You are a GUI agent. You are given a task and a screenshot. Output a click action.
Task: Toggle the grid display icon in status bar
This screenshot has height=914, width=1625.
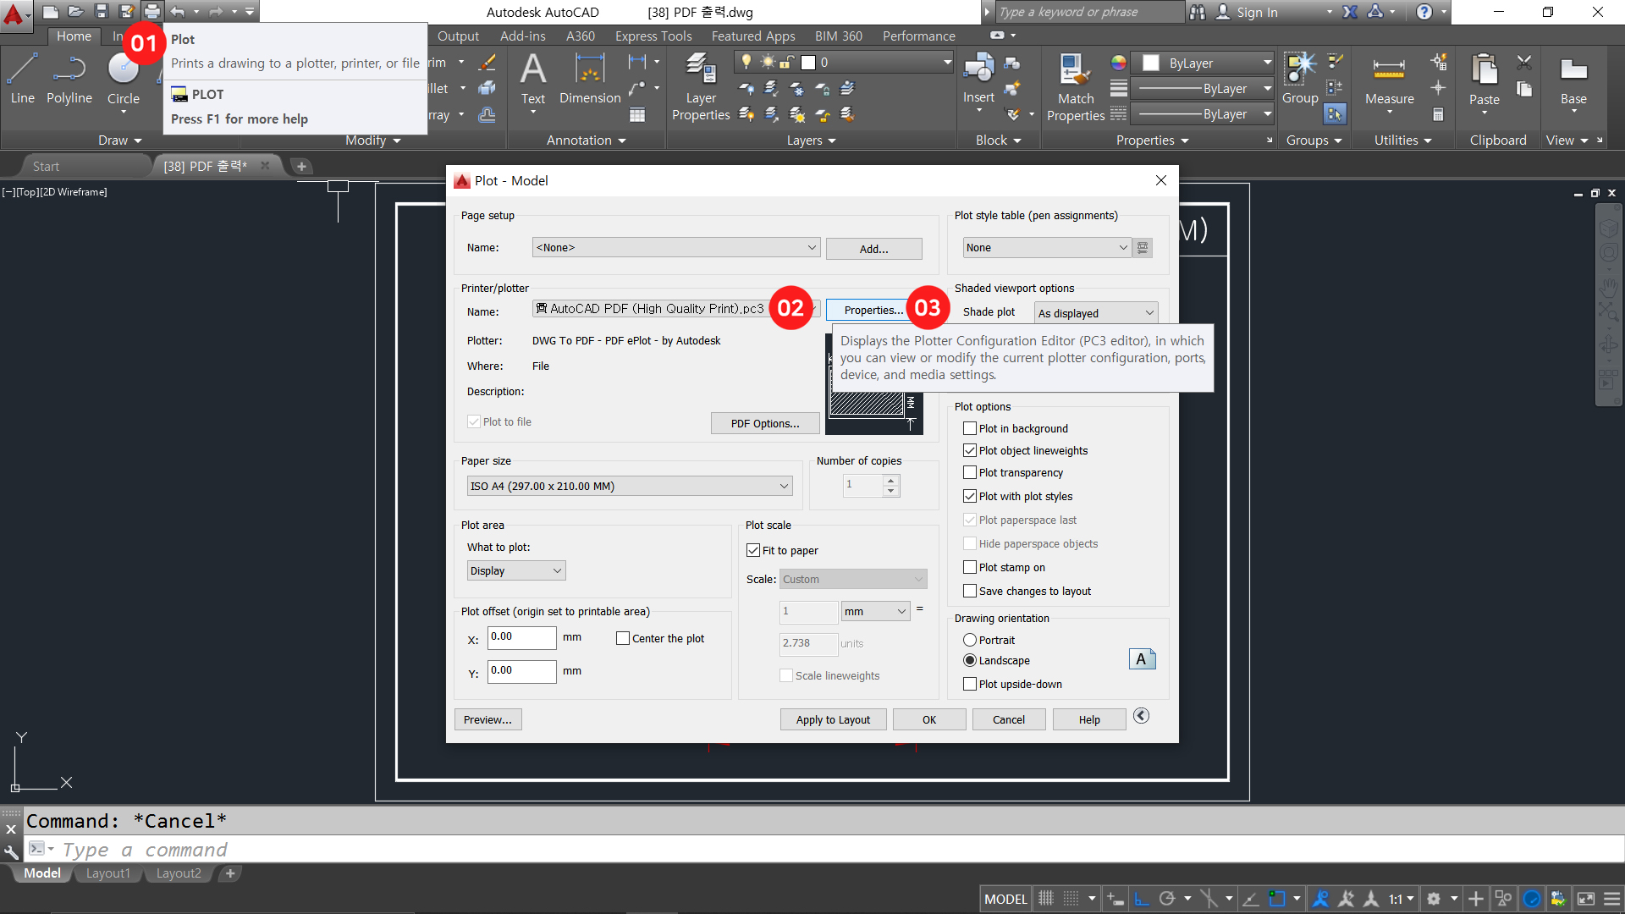tap(1046, 899)
